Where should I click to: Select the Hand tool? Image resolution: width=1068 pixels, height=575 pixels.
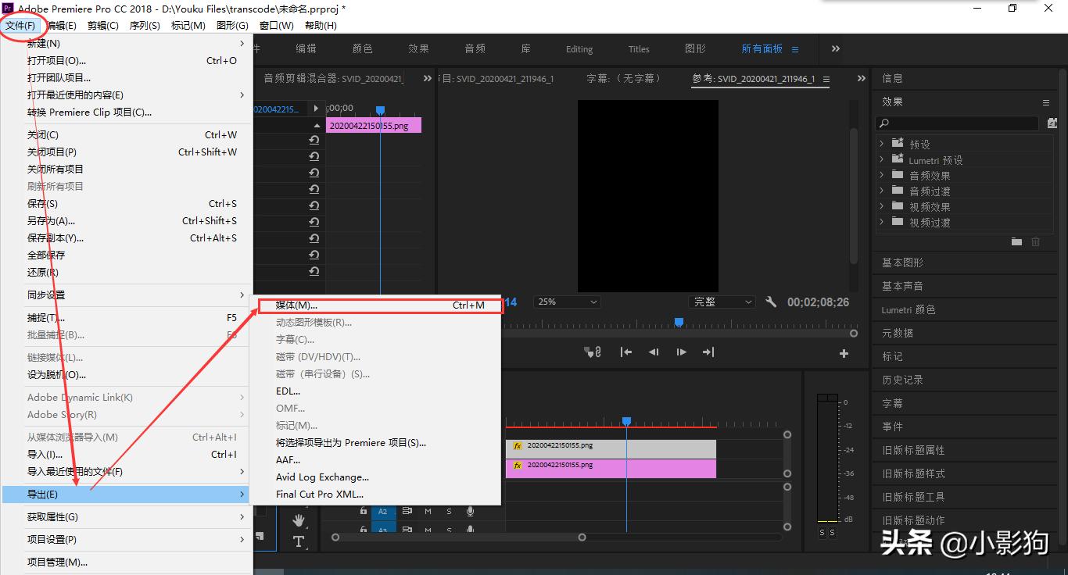[x=299, y=520]
